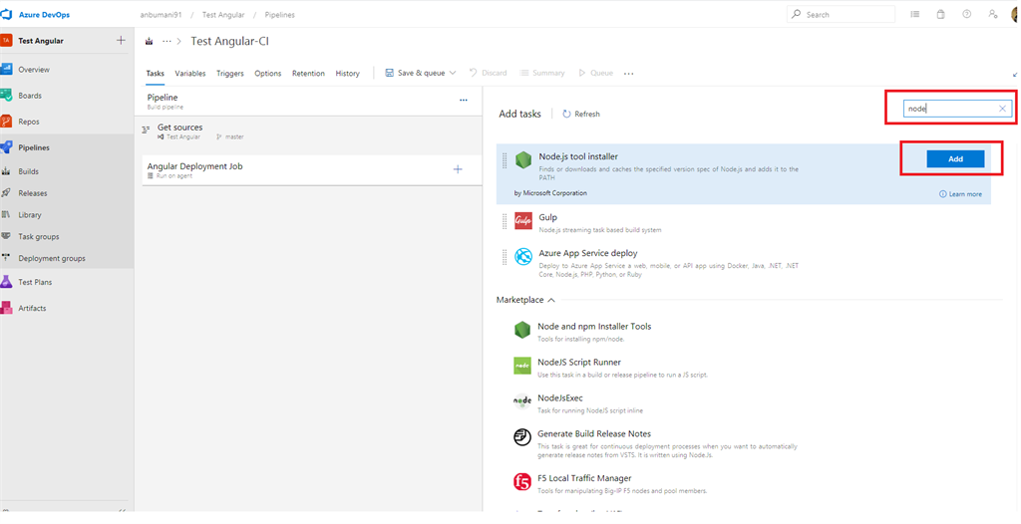Switch to the Triggers tab
1021x524 pixels.
(230, 74)
